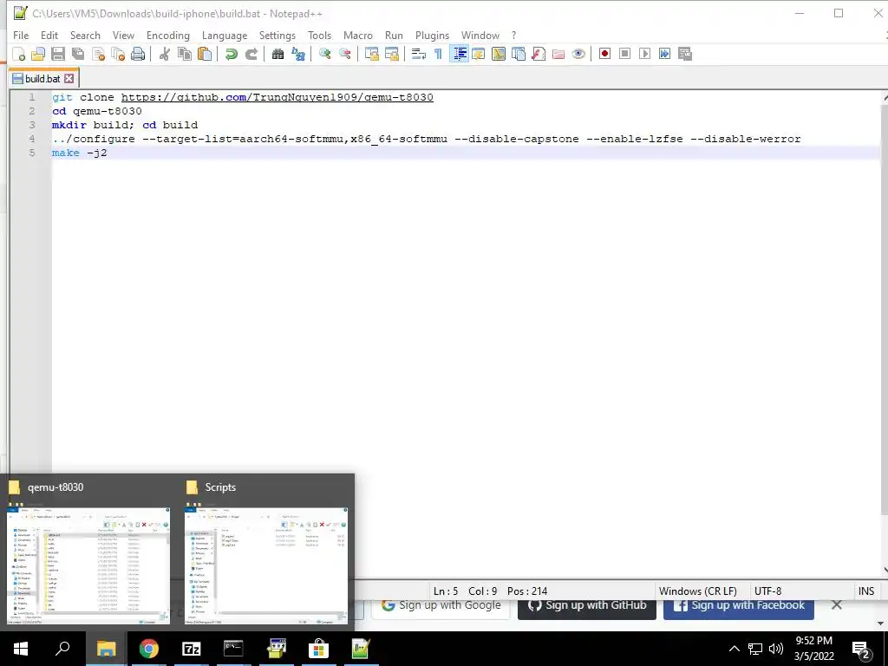Toggle monitoring eye icon
This screenshot has height=666, width=888.
578,54
